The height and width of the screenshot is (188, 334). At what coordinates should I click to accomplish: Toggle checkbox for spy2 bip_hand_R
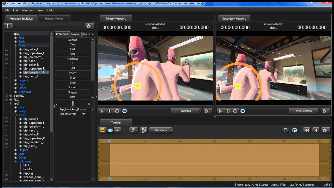pos(7,146)
